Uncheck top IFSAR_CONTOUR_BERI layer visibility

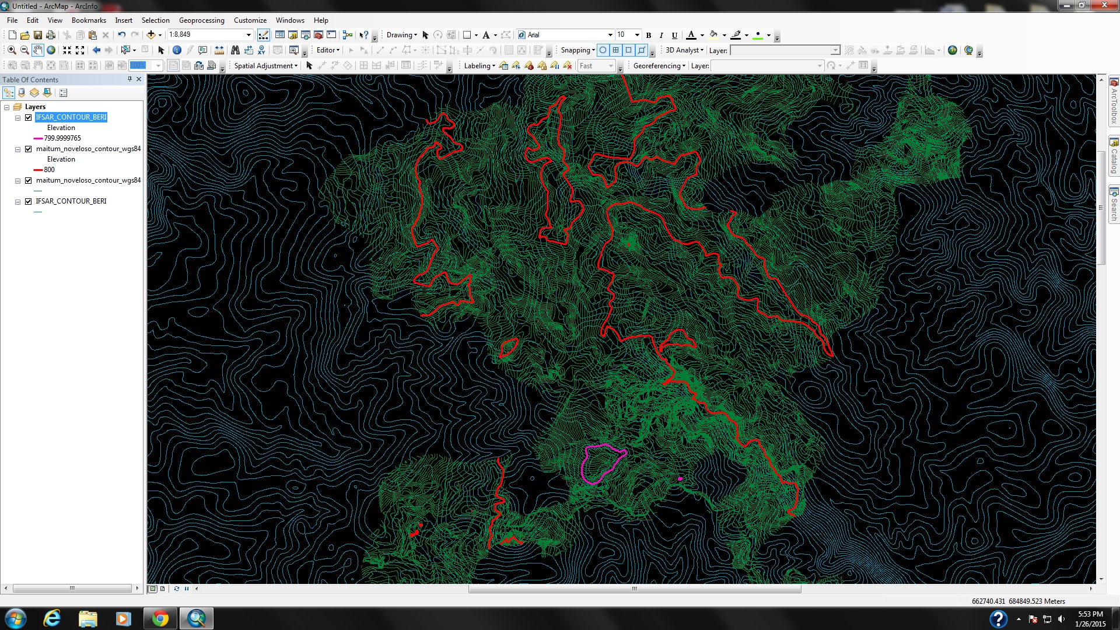click(x=28, y=117)
